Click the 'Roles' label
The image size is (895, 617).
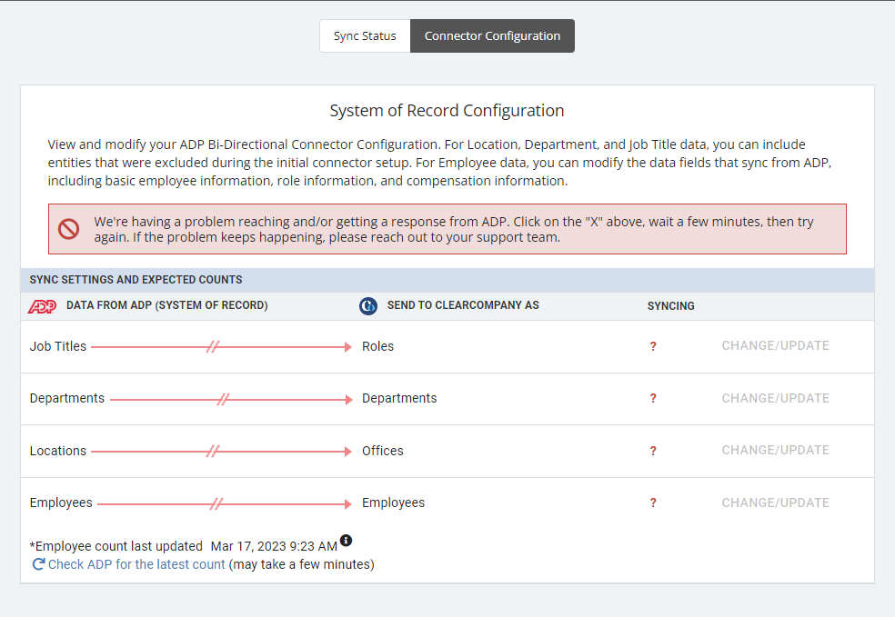377,346
